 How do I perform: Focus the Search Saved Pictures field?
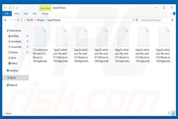pyautogui.click(x=155, y=20)
